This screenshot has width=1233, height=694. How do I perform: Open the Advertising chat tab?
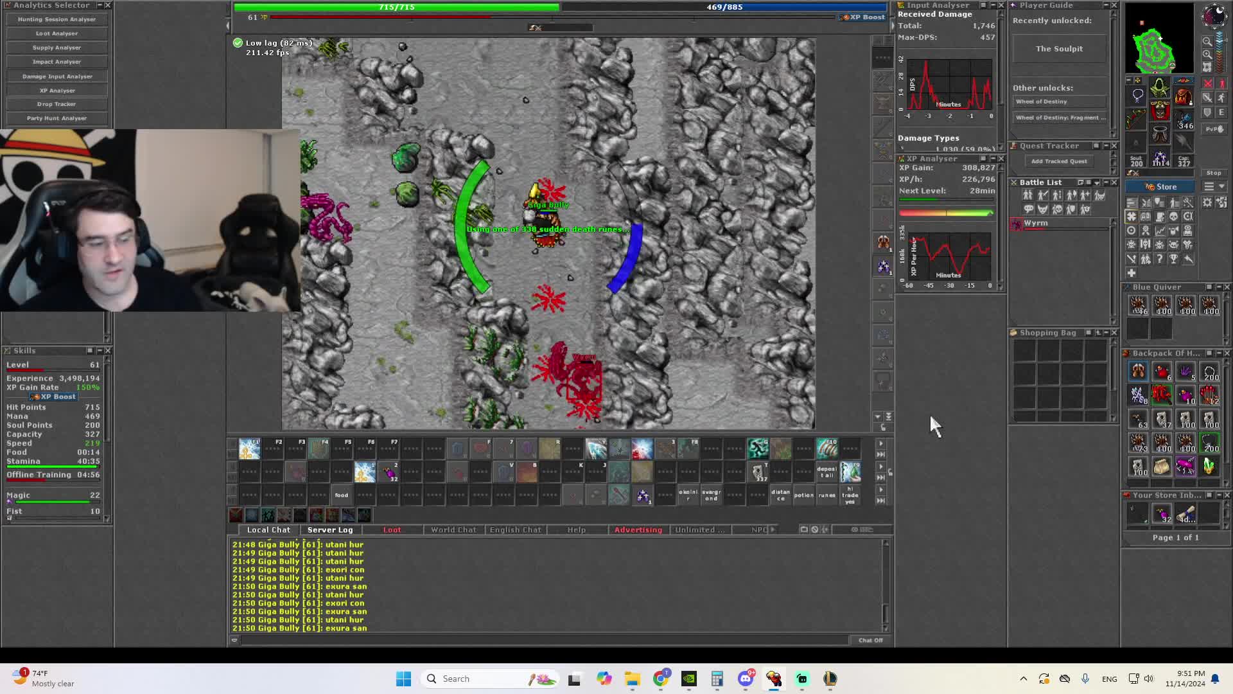point(638,530)
